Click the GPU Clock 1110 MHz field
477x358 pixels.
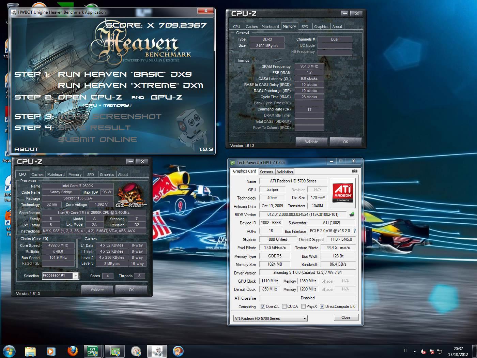tap(270, 281)
